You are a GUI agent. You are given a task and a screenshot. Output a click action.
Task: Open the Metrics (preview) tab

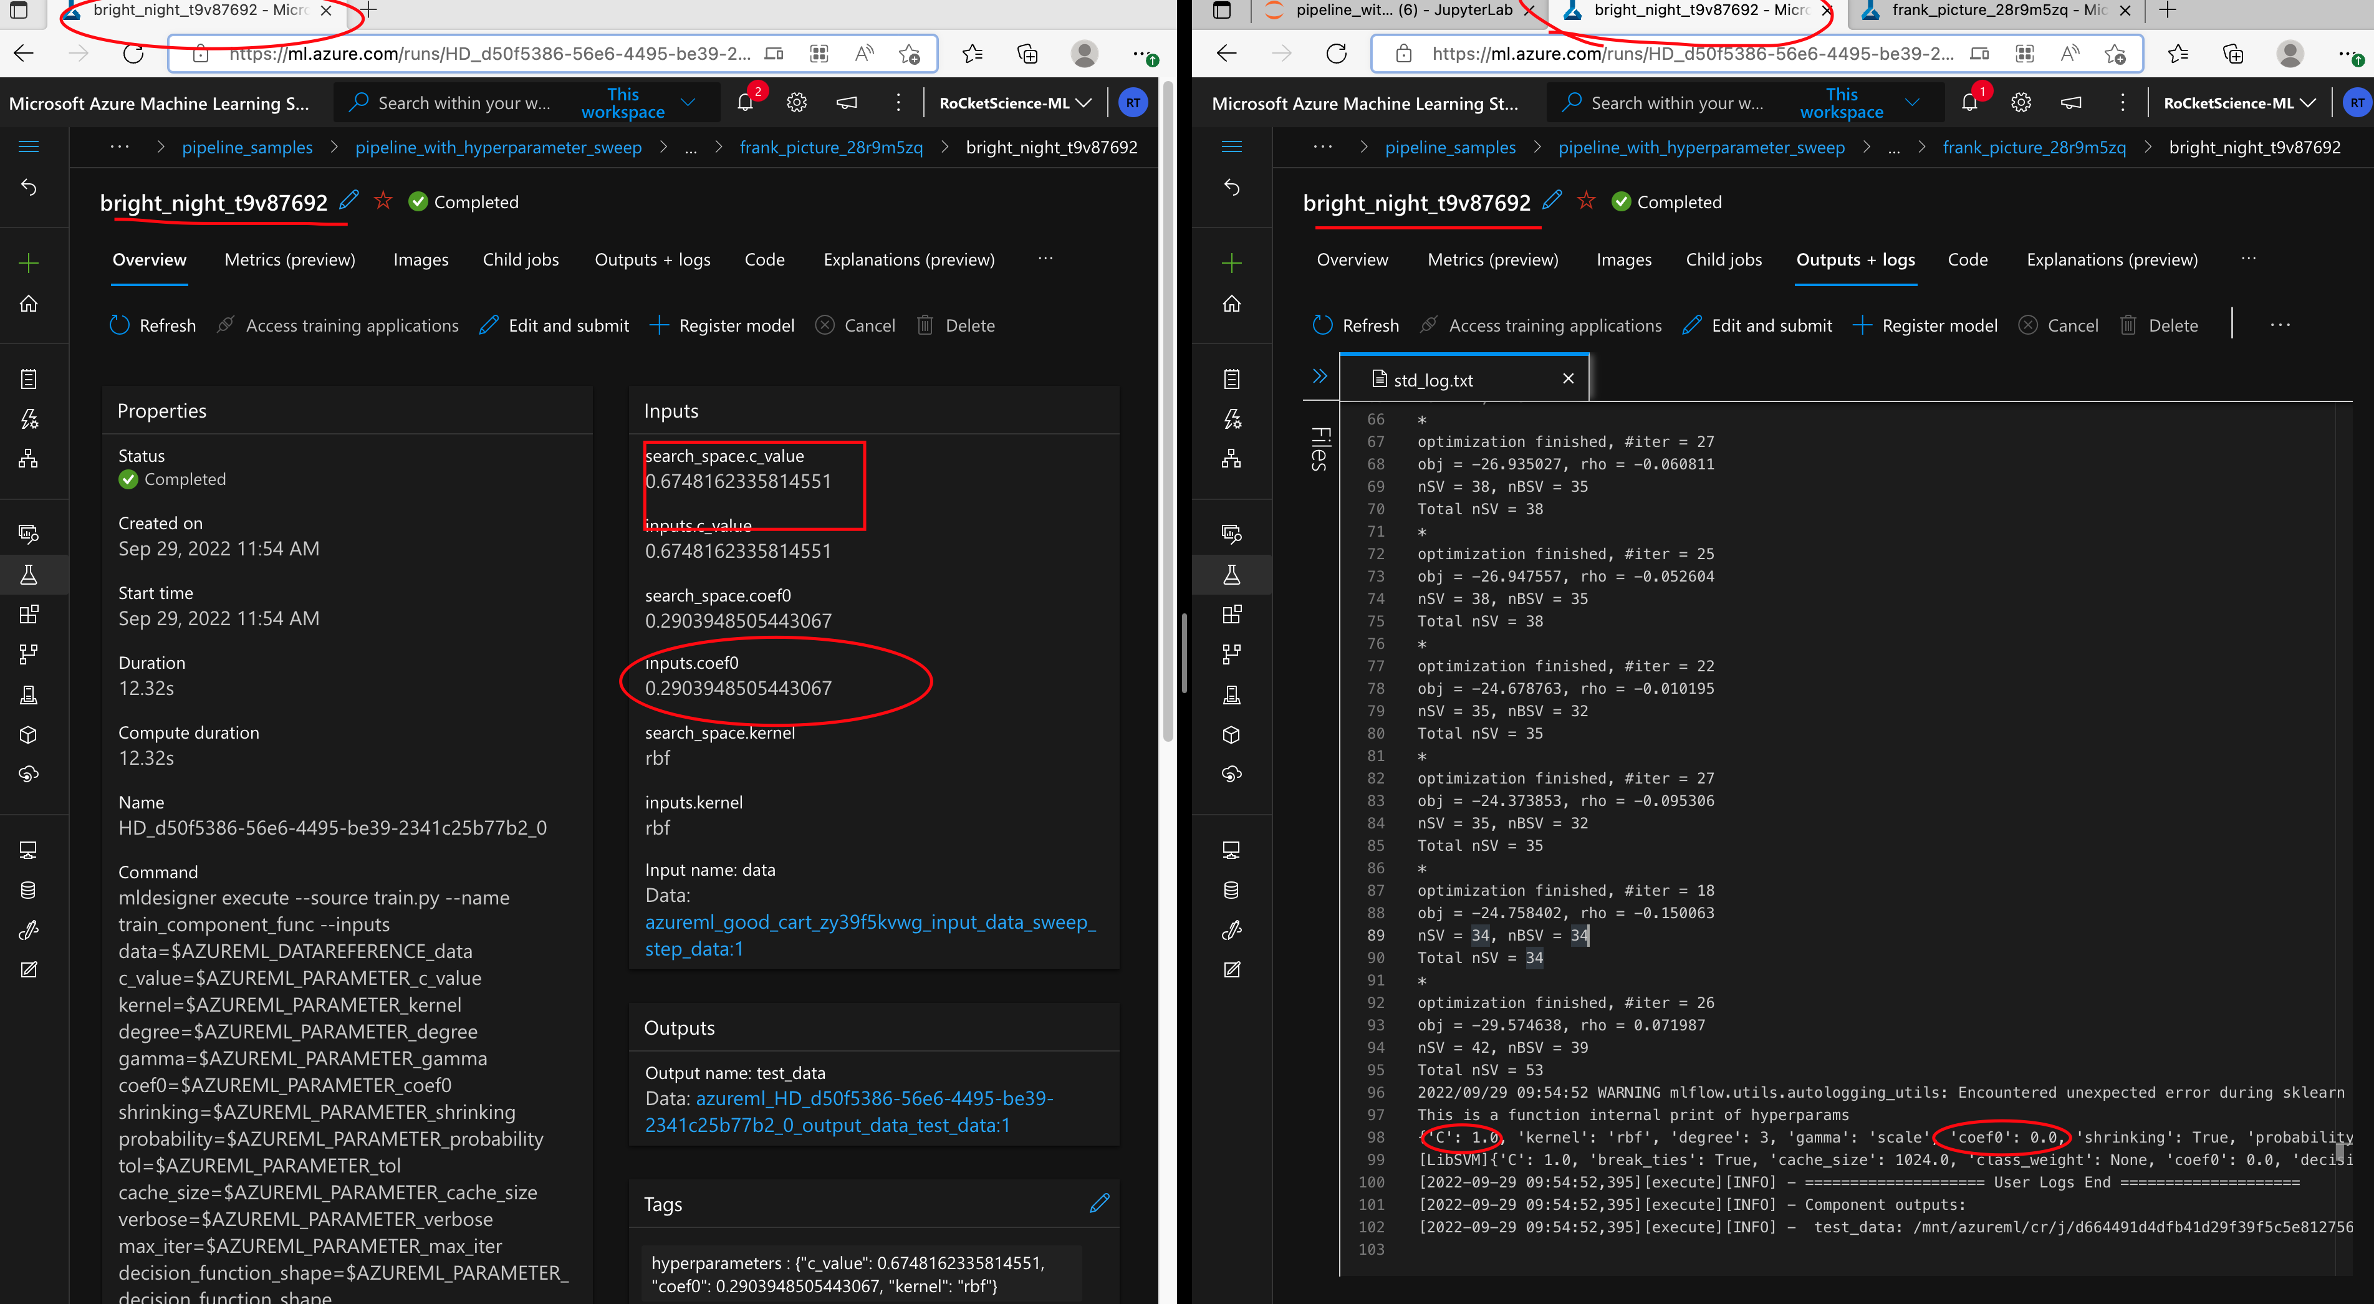(x=289, y=259)
